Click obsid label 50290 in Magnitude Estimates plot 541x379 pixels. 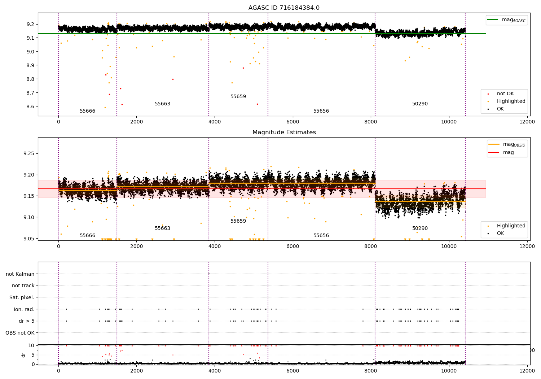click(420, 228)
